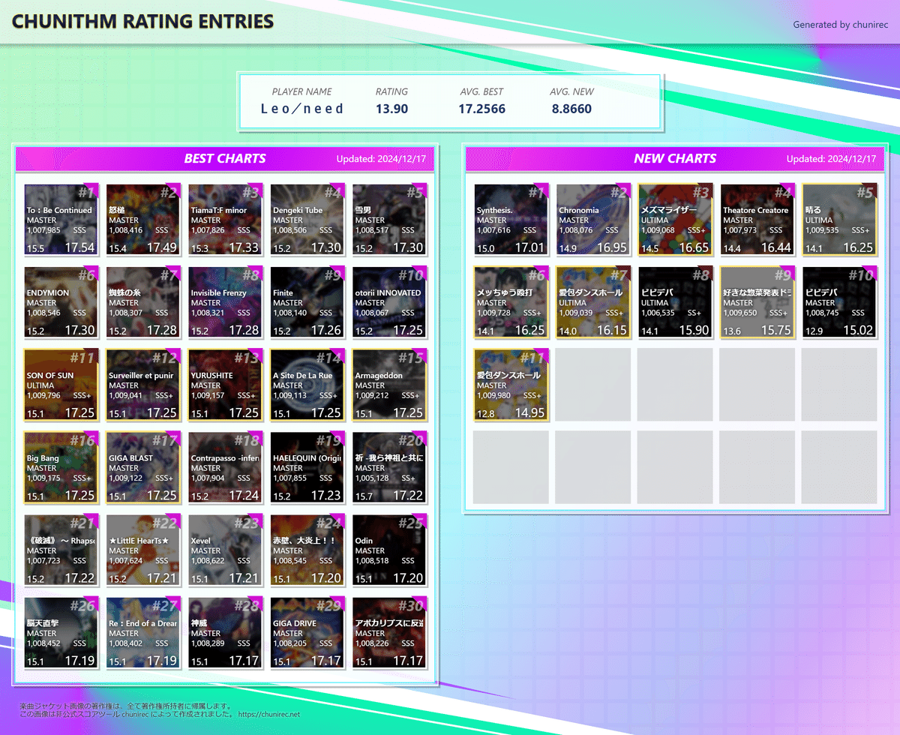
Task: Click the Odin chart card
Action: [389, 550]
